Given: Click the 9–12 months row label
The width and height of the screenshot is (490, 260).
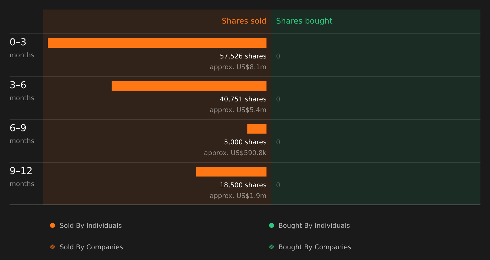Looking at the screenshot, I should [x=22, y=177].
